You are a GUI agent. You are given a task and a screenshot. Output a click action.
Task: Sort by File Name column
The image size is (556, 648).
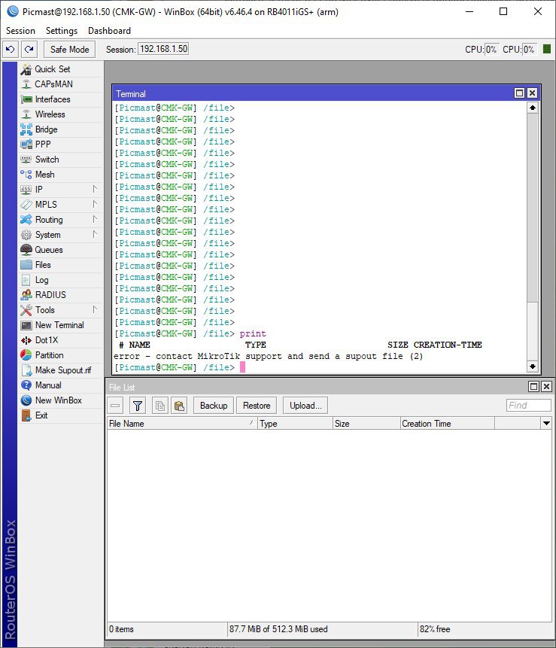point(182,423)
